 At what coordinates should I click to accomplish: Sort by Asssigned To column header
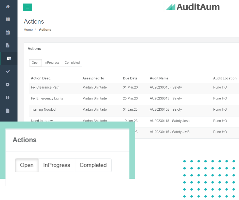pos(93,78)
